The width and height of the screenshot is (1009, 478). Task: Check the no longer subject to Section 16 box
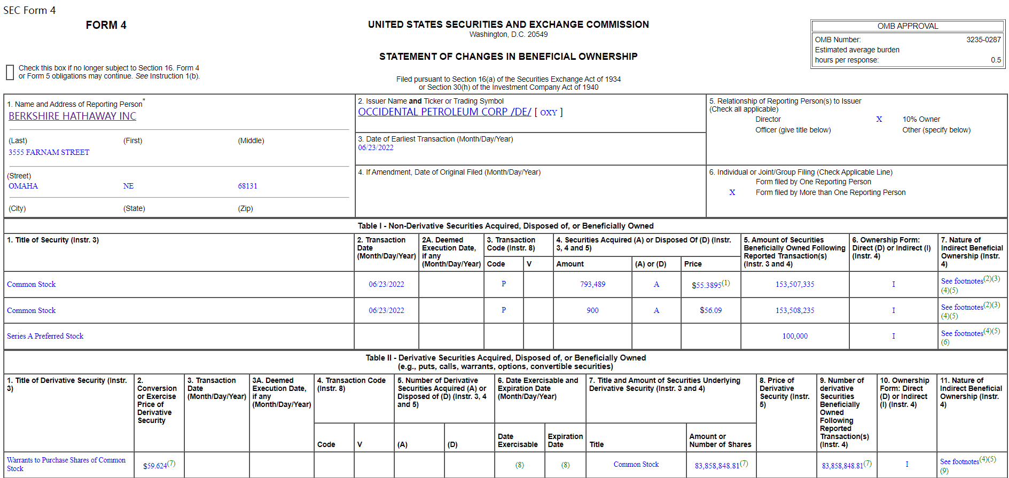tap(10, 72)
